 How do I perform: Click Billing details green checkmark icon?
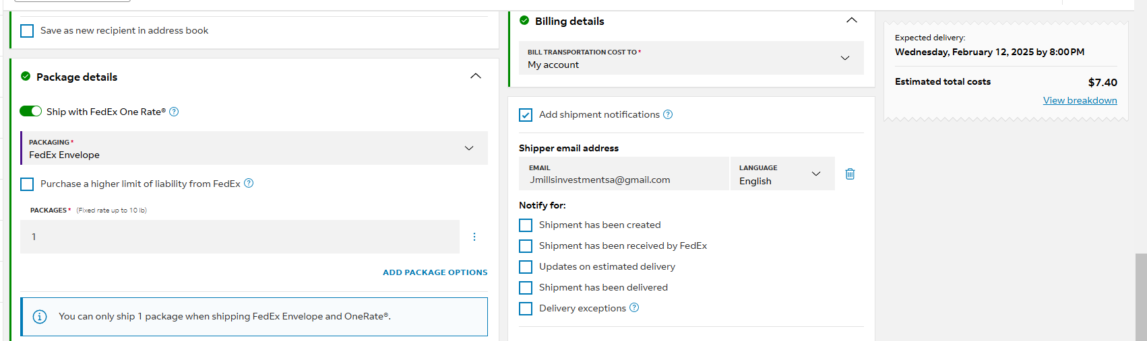524,20
